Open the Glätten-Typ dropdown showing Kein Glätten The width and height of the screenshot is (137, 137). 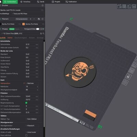point(32,119)
